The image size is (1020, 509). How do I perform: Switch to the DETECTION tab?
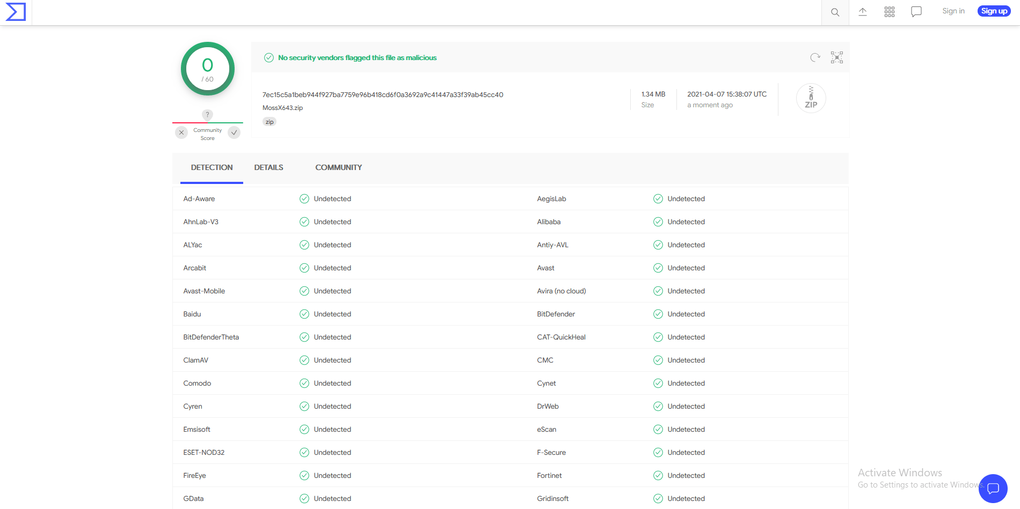coord(212,168)
